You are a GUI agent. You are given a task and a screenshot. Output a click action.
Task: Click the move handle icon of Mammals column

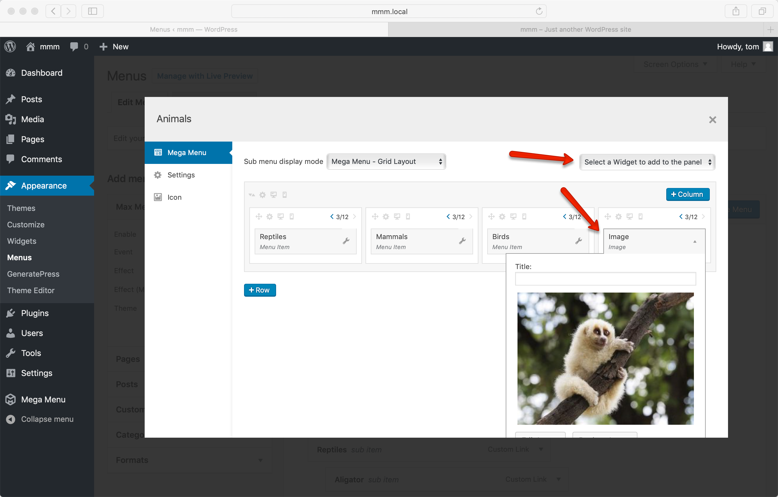375,216
